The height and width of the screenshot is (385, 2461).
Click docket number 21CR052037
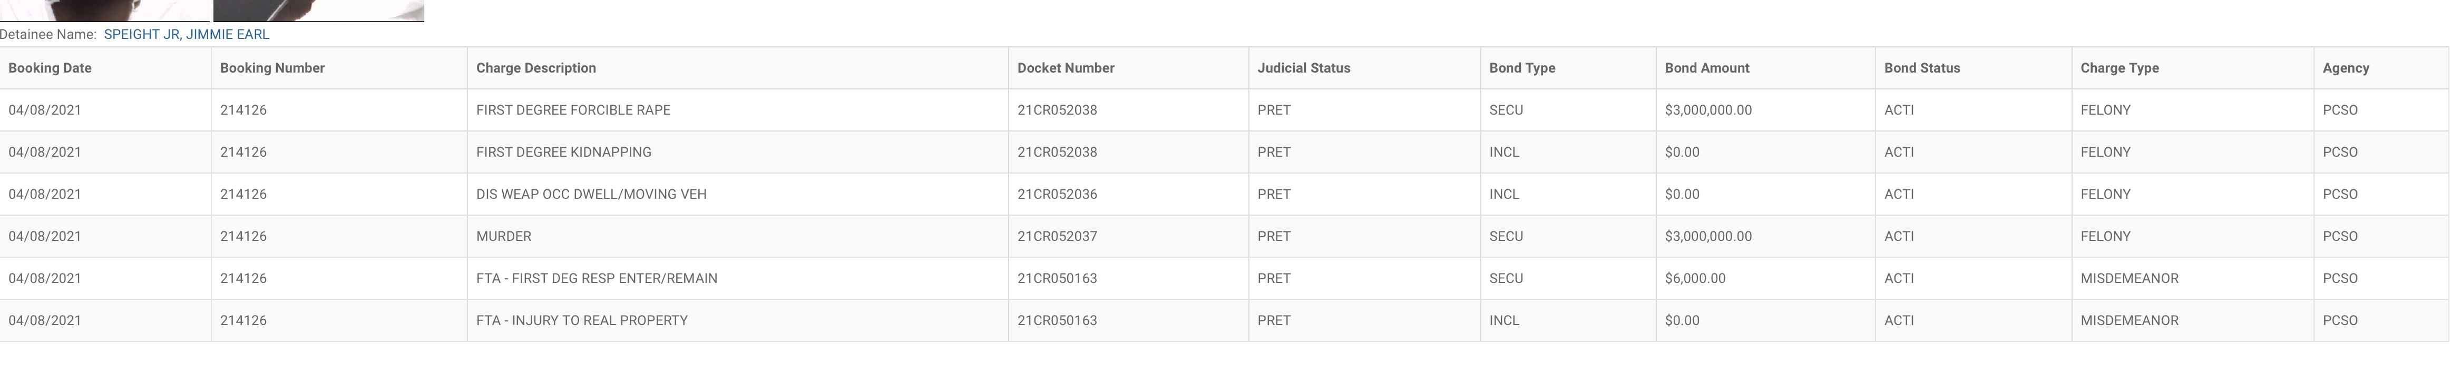point(1057,236)
